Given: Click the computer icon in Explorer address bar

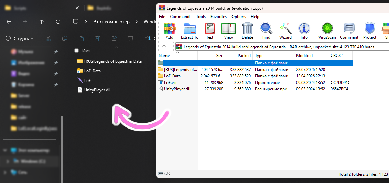Looking at the screenshot, I should [x=76, y=22].
